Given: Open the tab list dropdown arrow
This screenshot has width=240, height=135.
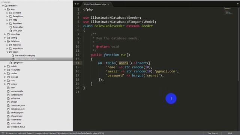Looking at the screenshot, I should (238, 4).
